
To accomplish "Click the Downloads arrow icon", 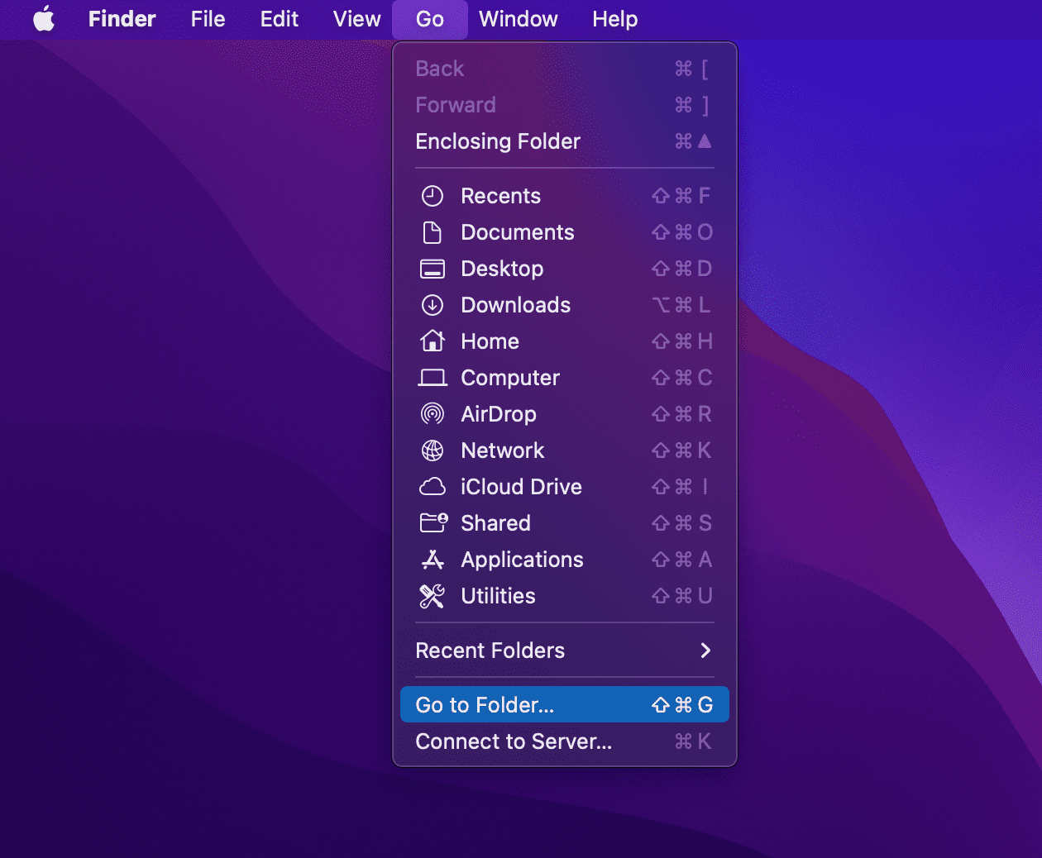I will (432, 305).
